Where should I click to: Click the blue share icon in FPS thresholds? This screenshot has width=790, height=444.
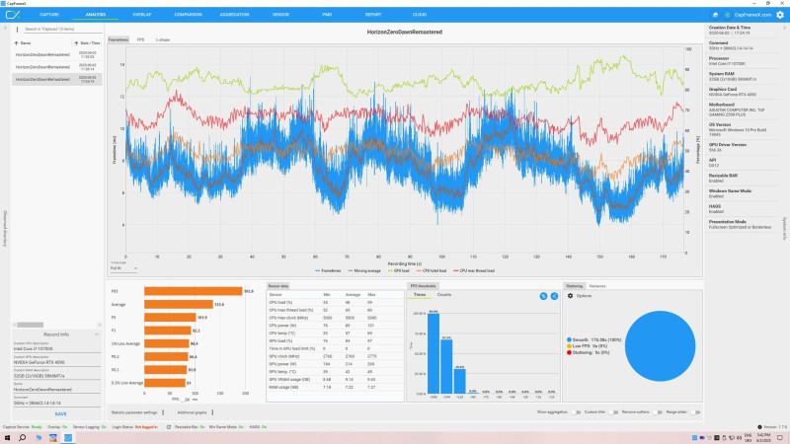[x=554, y=296]
